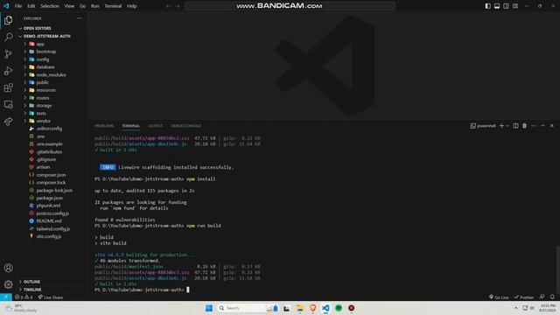This screenshot has width=560, height=315.
Task: Open errors and warnings status item
Action: [x=24, y=297]
